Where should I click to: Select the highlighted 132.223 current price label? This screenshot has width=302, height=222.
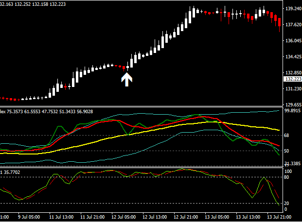click(x=292, y=79)
